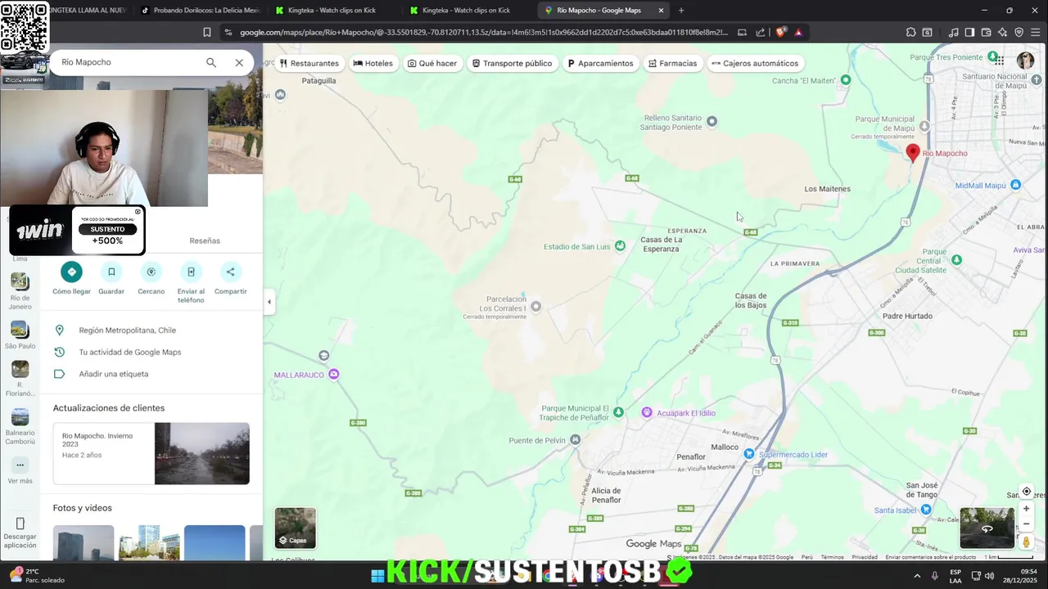Bookmark page with the bookmark icon
Viewport: 1048px width, 589px height.
207,33
